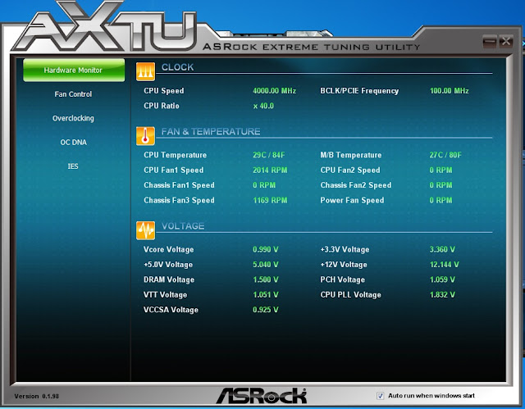This screenshot has height=409, width=525.
Task: Click the CPU Ratio value x 40.0
Action: click(263, 106)
